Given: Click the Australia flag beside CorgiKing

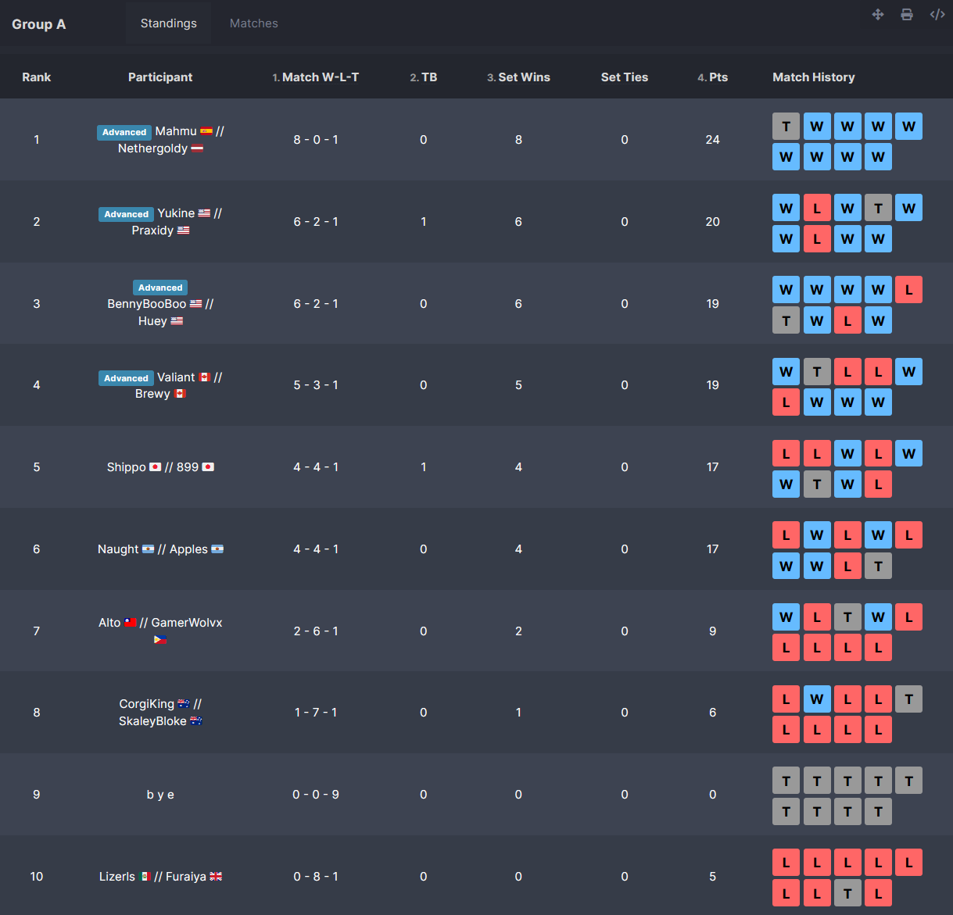Looking at the screenshot, I should pos(184,704).
